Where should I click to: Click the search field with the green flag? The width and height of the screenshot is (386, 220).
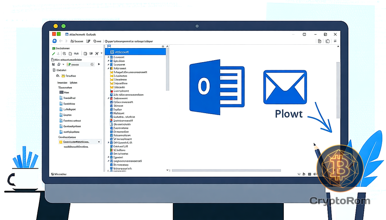tap(81, 65)
